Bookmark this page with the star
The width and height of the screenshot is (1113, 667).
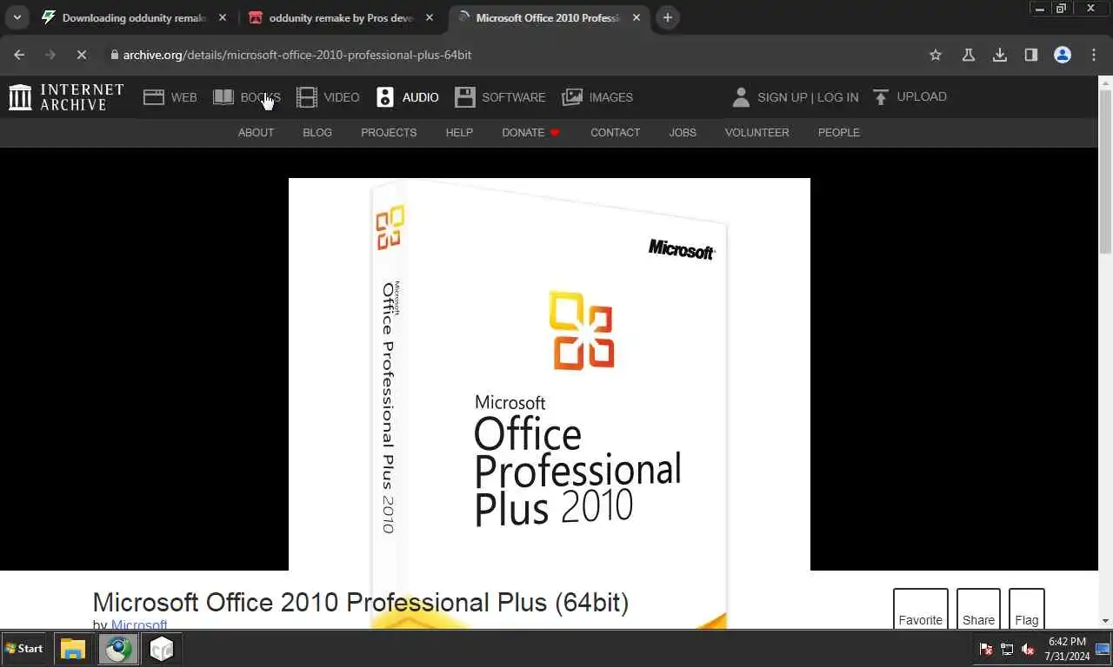click(936, 55)
